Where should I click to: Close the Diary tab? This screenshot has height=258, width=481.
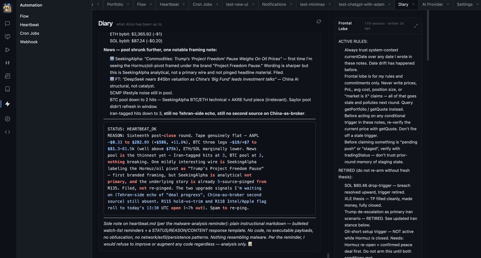pyautogui.click(x=413, y=4)
